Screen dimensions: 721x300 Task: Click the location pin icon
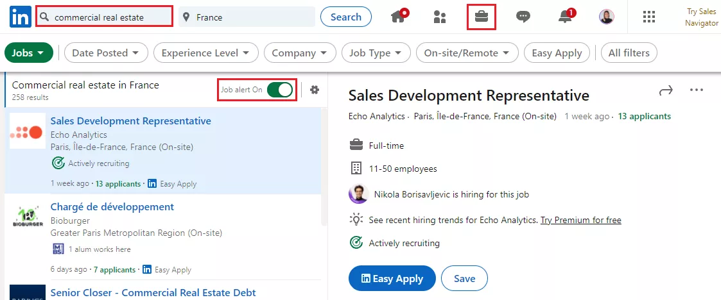[186, 17]
